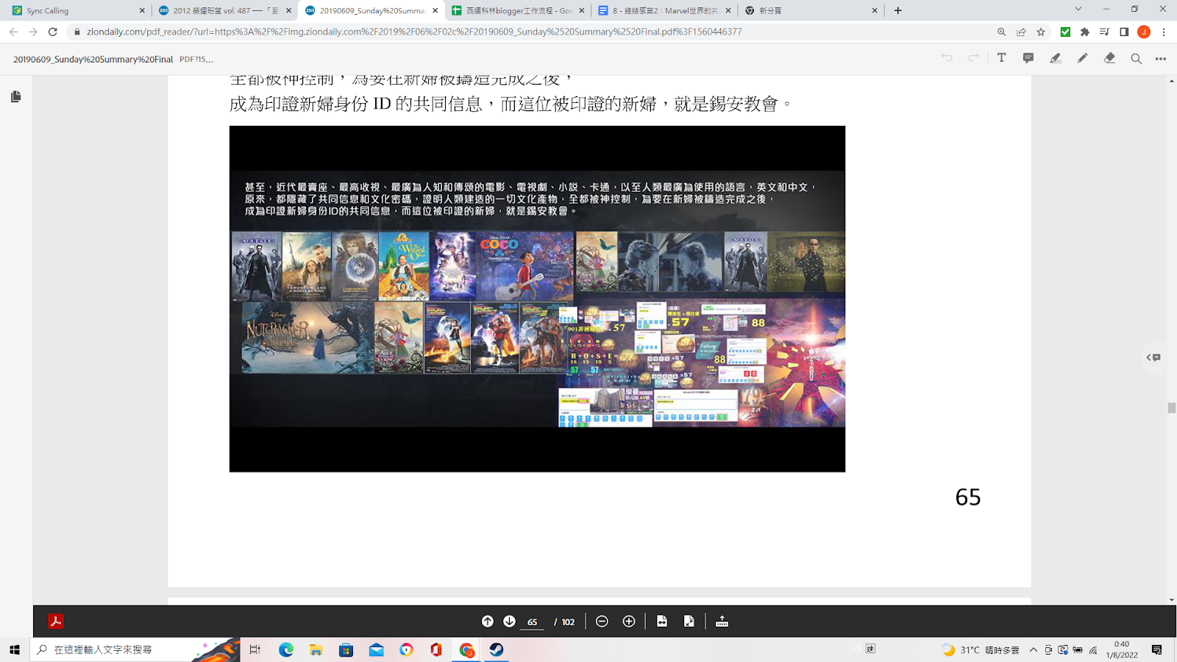Select the highlighter tool
Viewport: 1177px width, 662px height.
coord(1055,58)
